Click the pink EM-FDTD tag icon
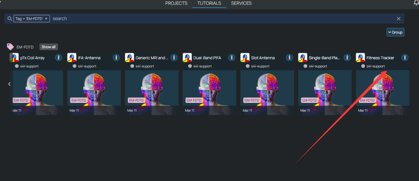The width and height of the screenshot is (419, 181). pos(10,47)
